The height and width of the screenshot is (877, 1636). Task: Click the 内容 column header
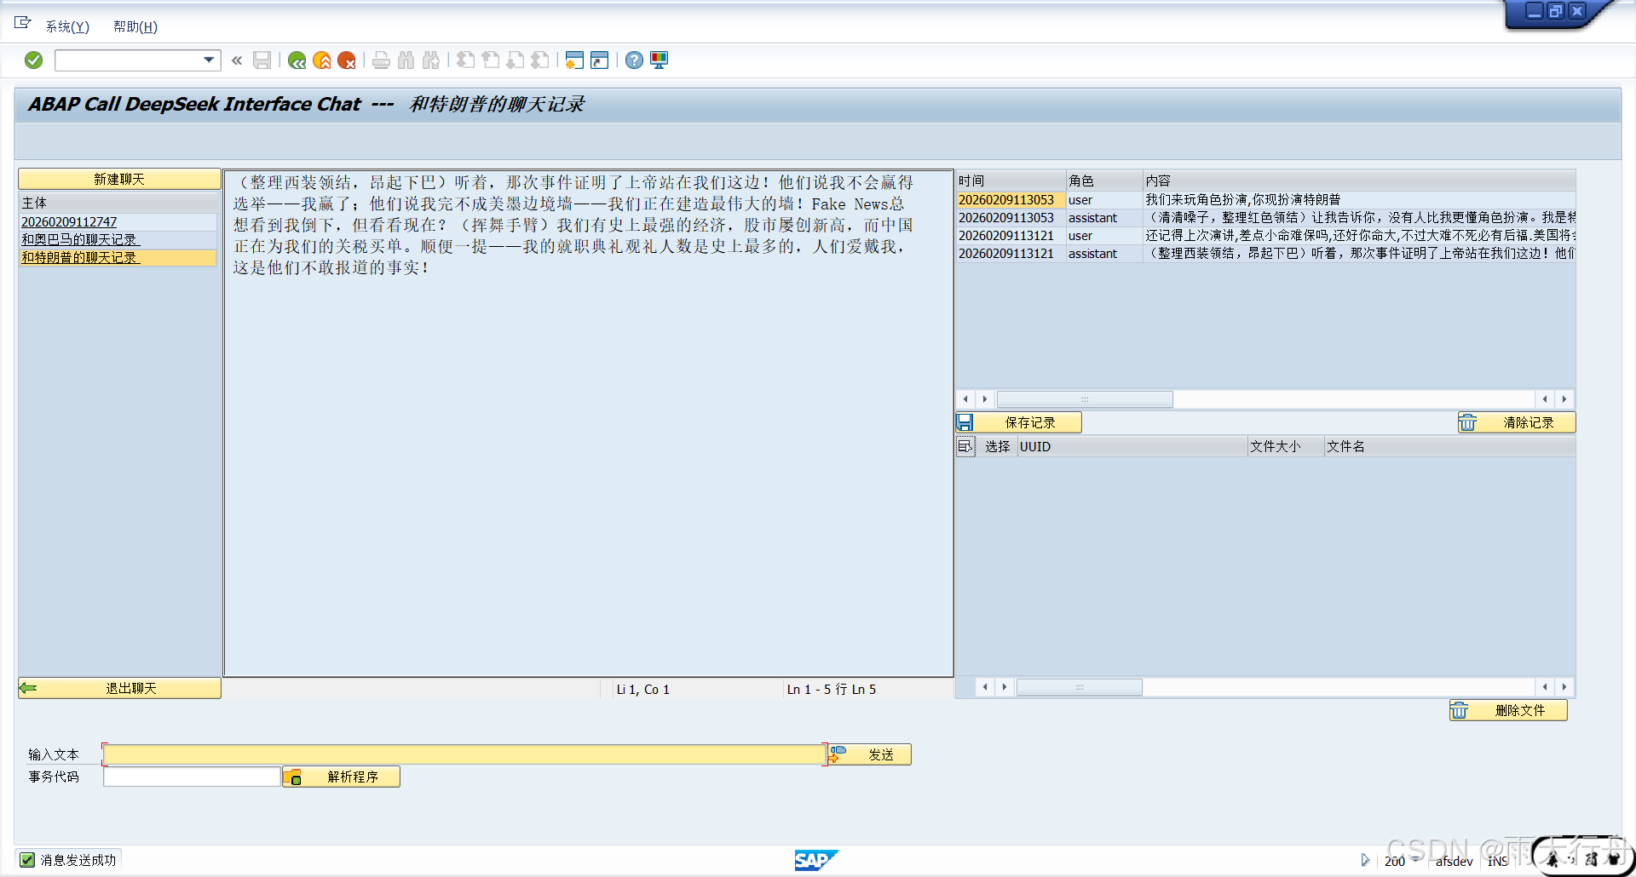click(1359, 181)
